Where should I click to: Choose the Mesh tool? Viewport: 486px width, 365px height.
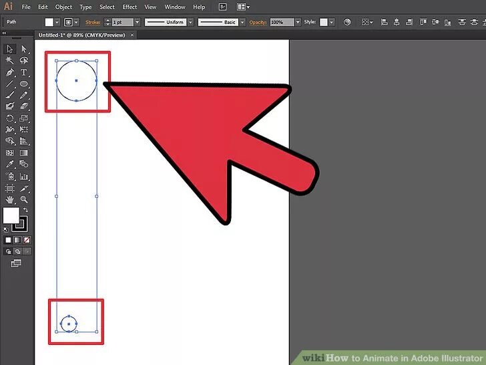tap(9, 152)
